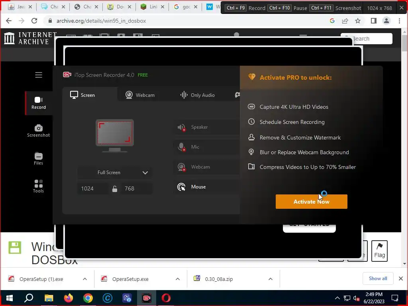Close the recorder hotkey overlay bar
The height and width of the screenshot is (306, 408).
click(402, 8)
